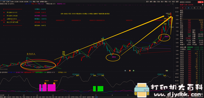
Task: Switch to the 分时 timeframe tab
Action: 4,2
